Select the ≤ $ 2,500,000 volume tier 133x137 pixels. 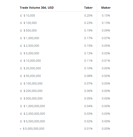coord(29,46)
